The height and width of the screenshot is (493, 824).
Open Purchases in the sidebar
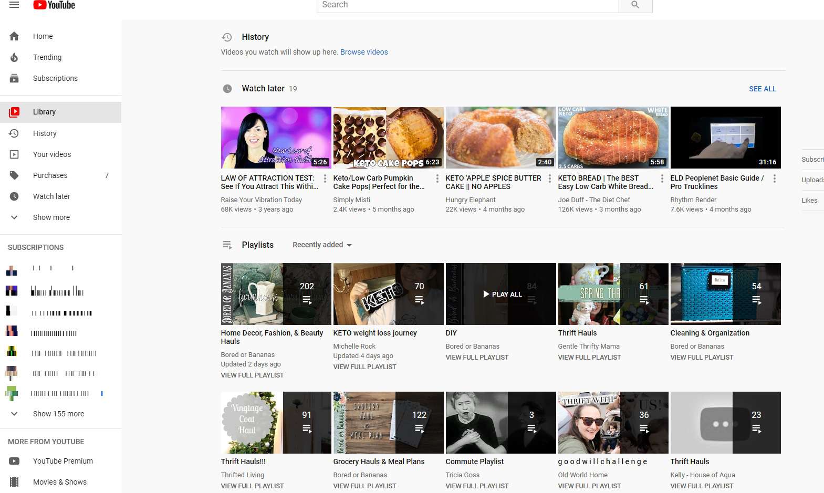coord(50,175)
